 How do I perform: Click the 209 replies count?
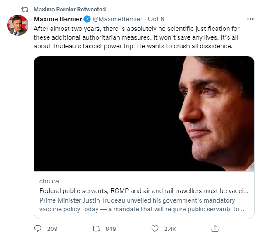tap(52, 228)
